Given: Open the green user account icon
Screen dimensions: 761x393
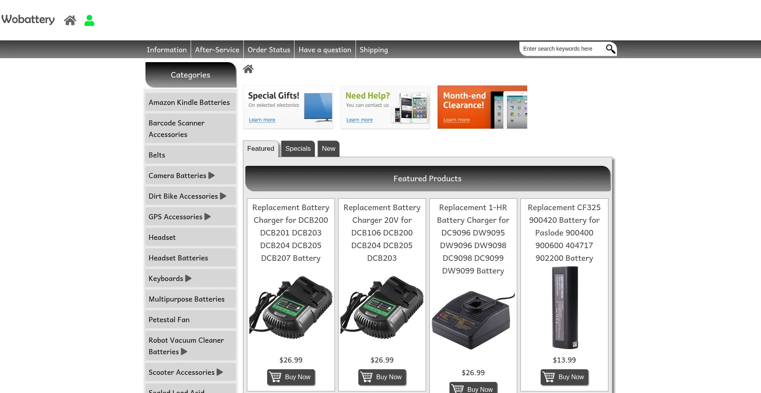Looking at the screenshot, I should pyautogui.click(x=89, y=20).
